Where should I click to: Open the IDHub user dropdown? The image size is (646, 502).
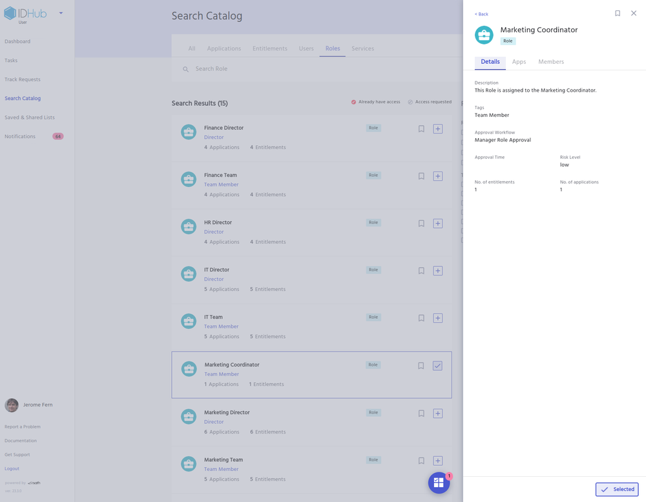click(60, 12)
